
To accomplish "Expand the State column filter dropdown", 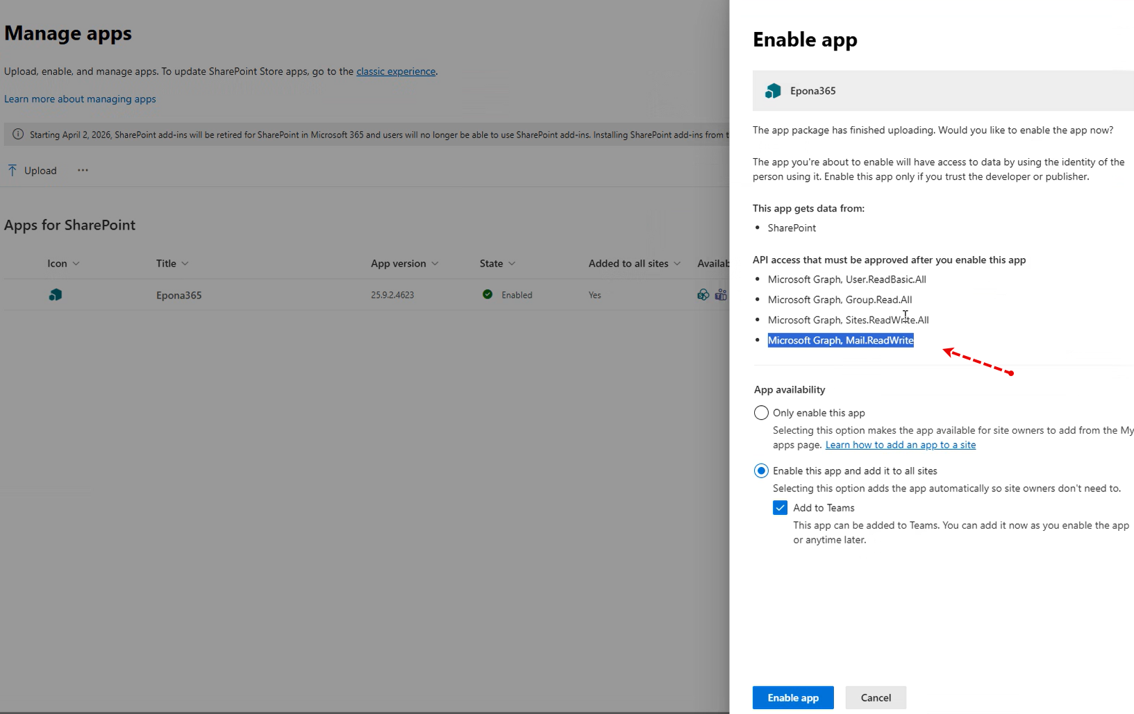I will (x=512, y=264).
